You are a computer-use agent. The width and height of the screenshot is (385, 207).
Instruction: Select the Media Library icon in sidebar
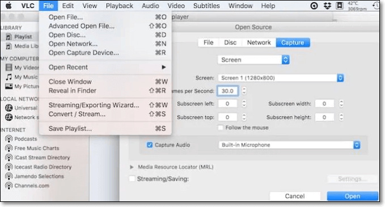click(x=9, y=46)
